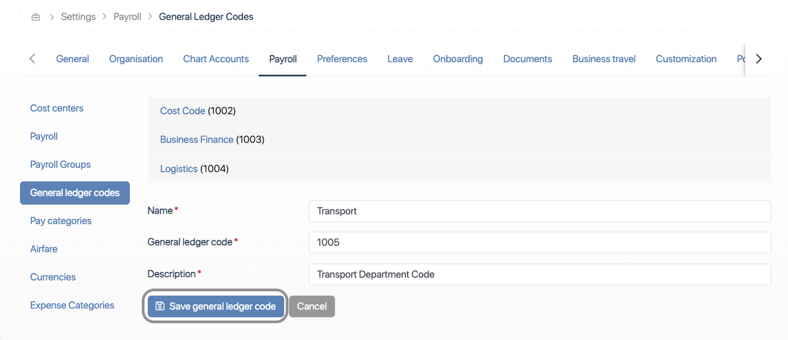Select the Chart Accounts tab
The image size is (788, 340).
coord(216,59)
